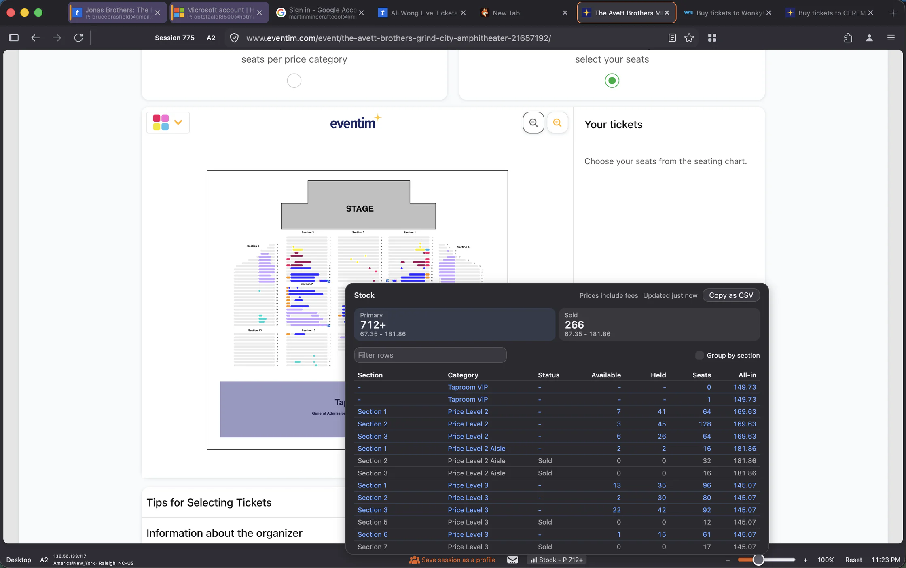Image resolution: width=906 pixels, height=568 pixels.
Task: Click the minus zoom icon in status bar
Action: pos(728,560)
